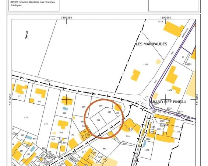
Task: Select parcel number 320
Action: click(x=100, y=157)
